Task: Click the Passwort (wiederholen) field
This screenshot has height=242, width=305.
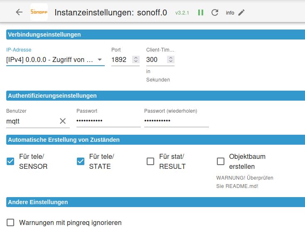Action: coord(176,121)
